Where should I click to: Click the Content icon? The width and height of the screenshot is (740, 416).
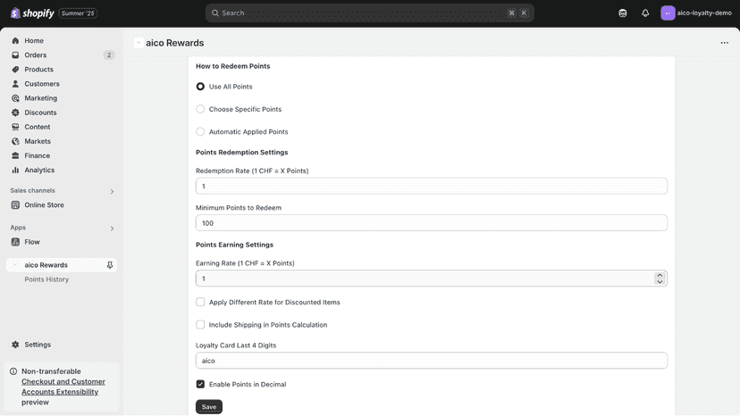coord(15,127)
